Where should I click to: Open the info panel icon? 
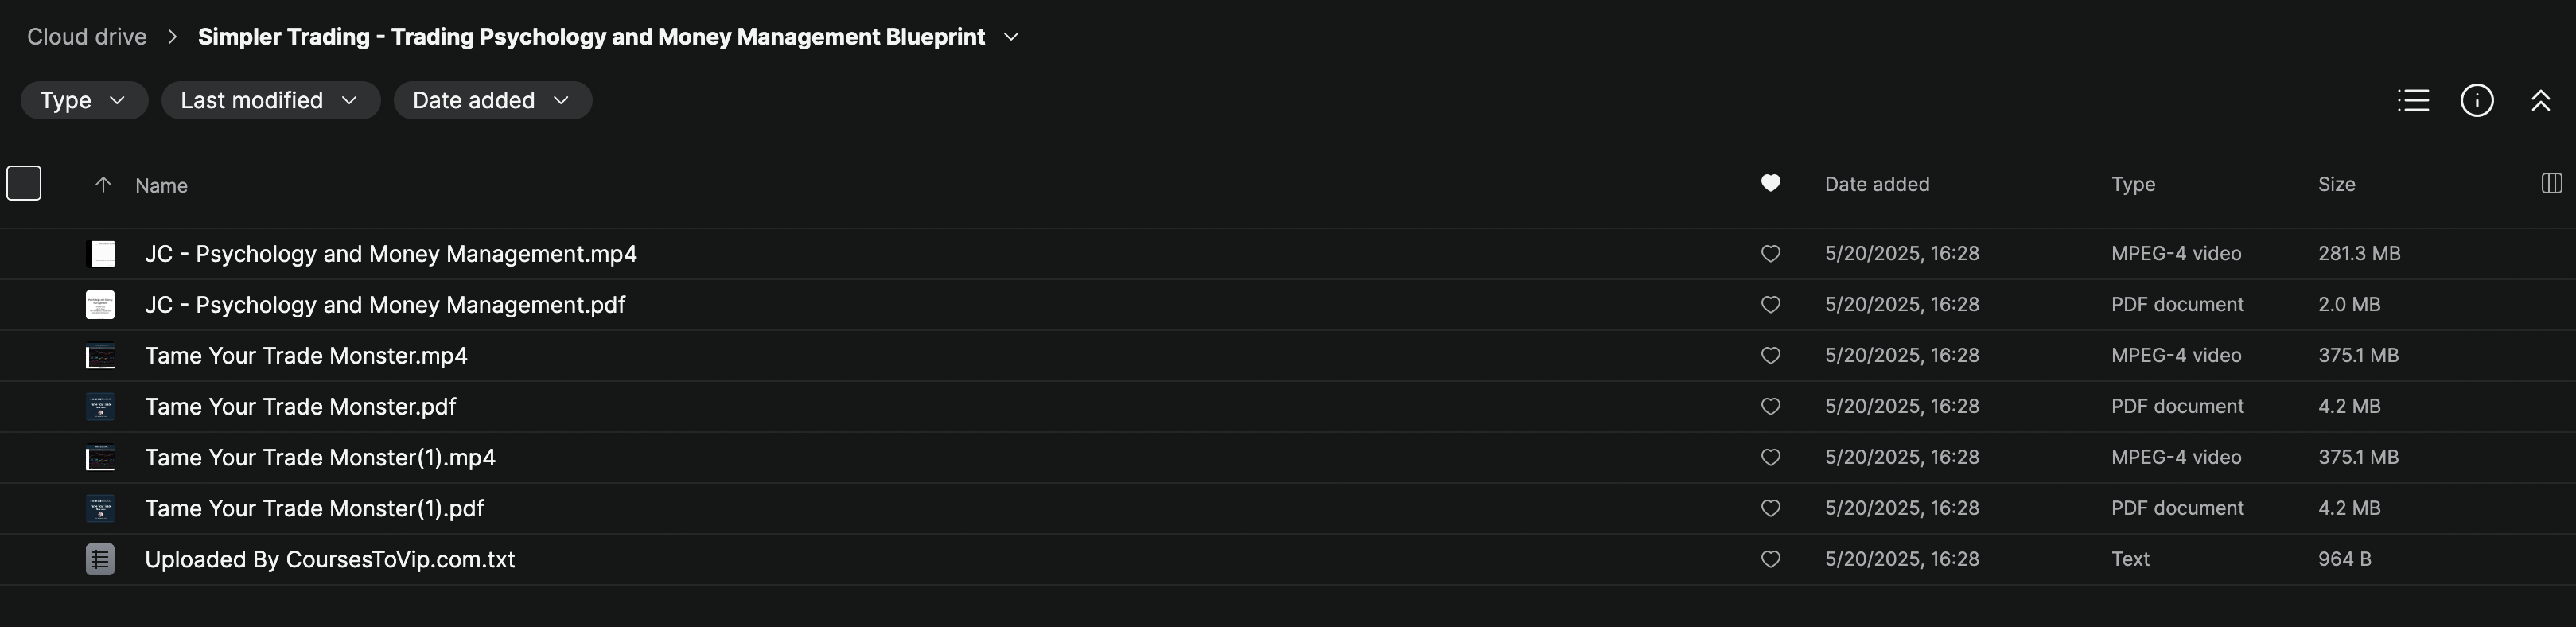[x=2476, y=100]
